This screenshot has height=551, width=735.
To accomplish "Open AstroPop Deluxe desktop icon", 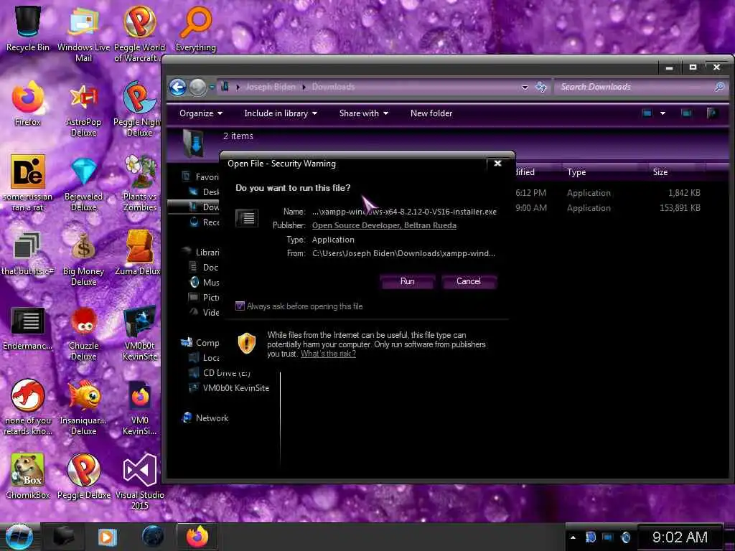I will click(x=83, y=109).
